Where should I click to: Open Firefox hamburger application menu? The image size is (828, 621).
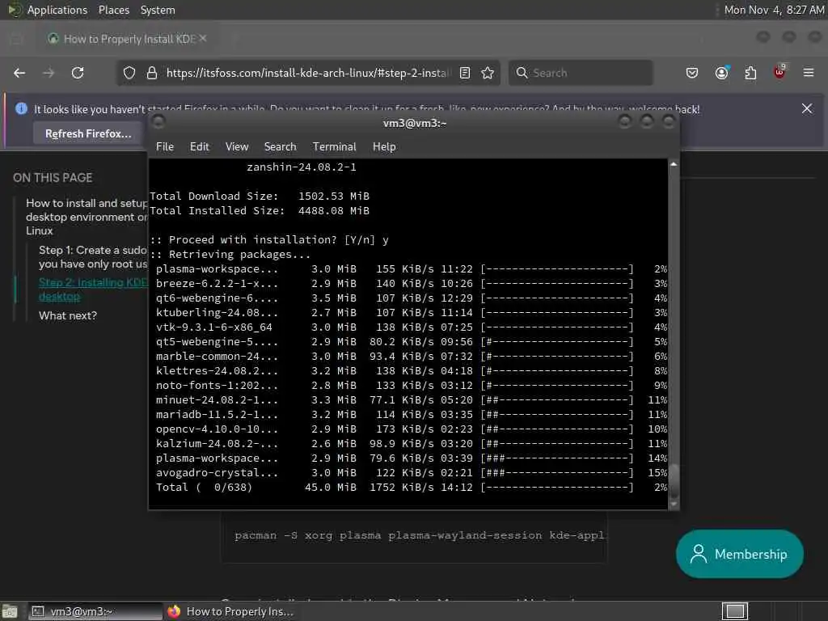coord(809,72)
